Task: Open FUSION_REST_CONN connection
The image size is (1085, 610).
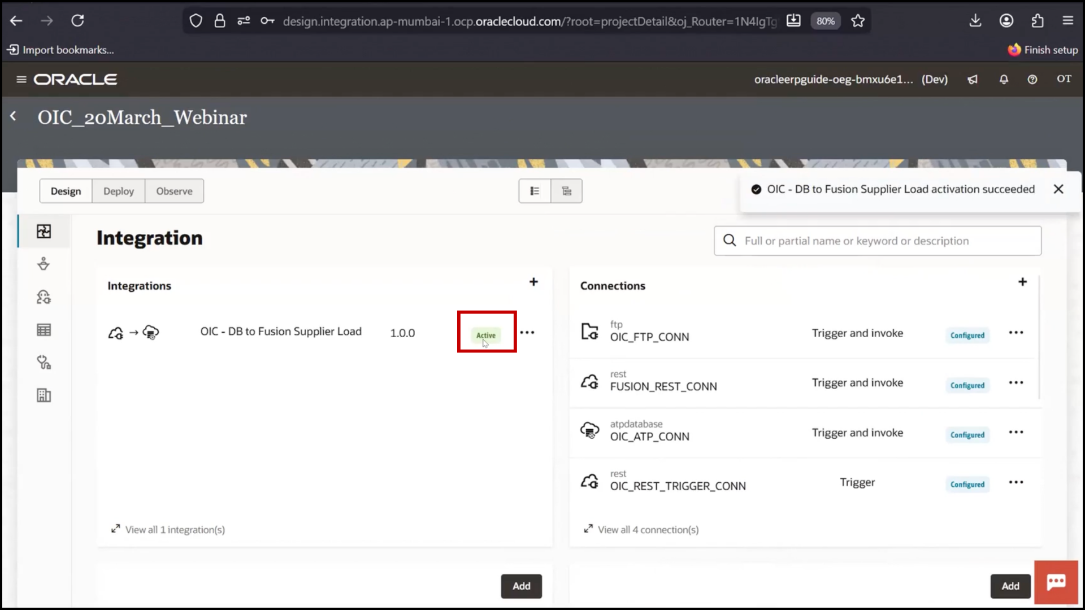Action: click(x=663, y=387)
